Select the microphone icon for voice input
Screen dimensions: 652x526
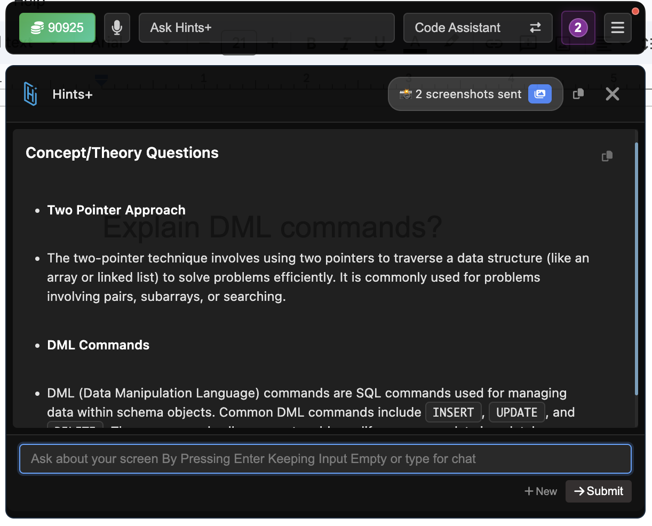coord(117,27)
